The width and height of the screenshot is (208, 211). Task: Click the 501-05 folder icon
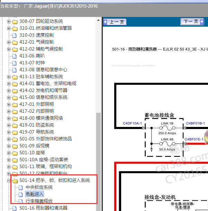coord(15,139)
